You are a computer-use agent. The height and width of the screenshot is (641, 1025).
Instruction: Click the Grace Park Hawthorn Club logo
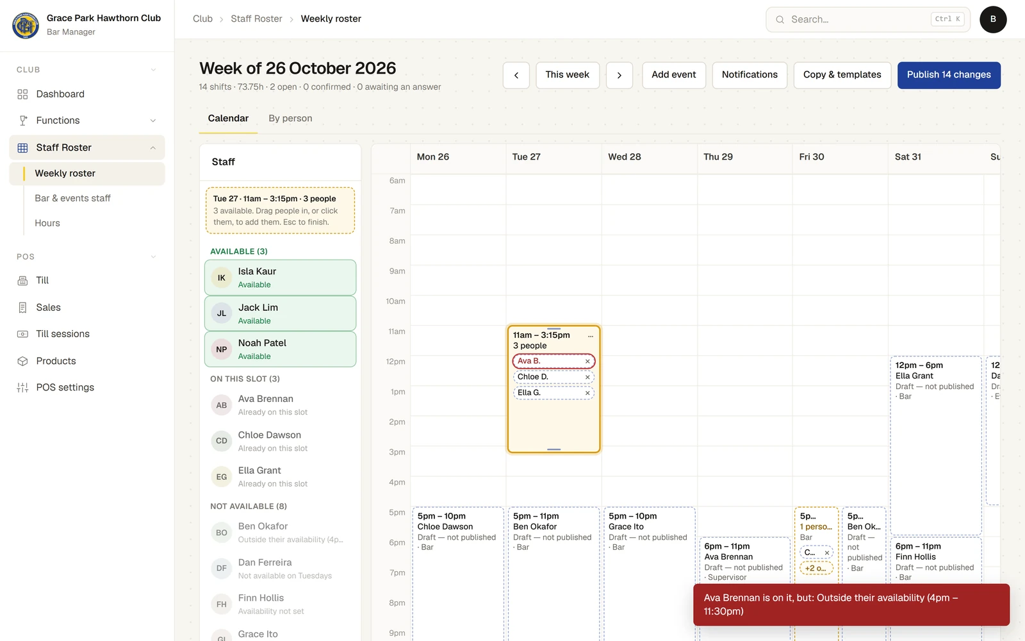pyautogui.click(x=26, y=25)
